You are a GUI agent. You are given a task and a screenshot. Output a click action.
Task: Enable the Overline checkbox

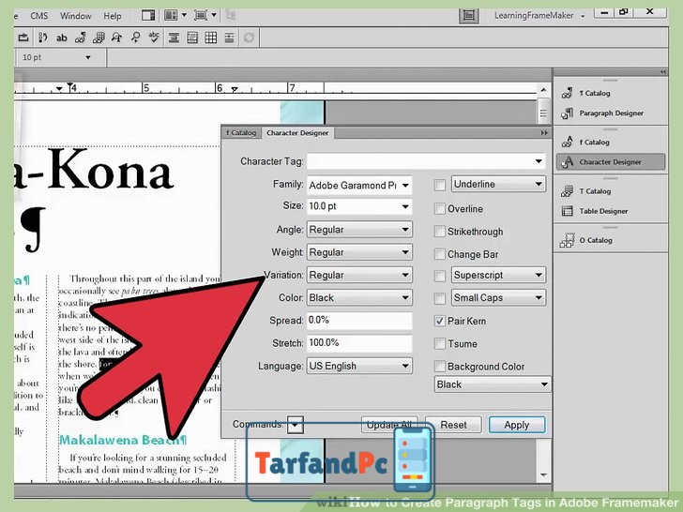(x=440, y=208)
